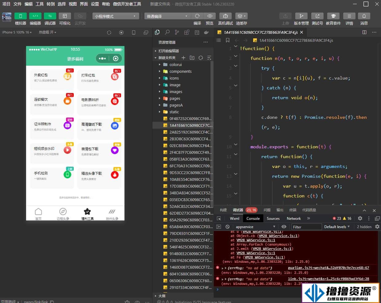Stop the simulator using the stop icon
The image size is (381, 303).
click(121, 33)
